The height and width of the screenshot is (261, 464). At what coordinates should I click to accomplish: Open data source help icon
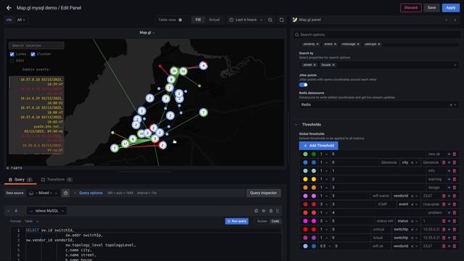pyautogui.click(x=66, y=193)
